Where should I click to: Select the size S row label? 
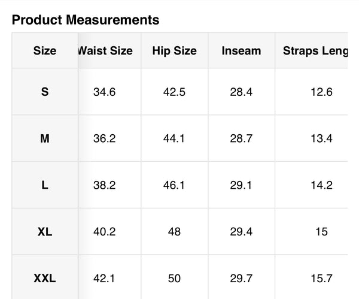pyautogui.click(x=45, y=92)
